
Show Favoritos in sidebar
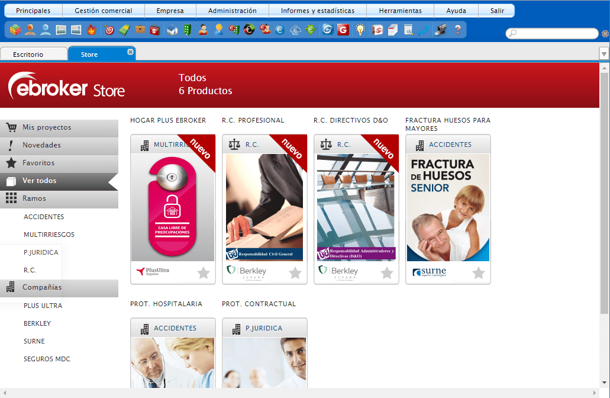tap(59, 163)
